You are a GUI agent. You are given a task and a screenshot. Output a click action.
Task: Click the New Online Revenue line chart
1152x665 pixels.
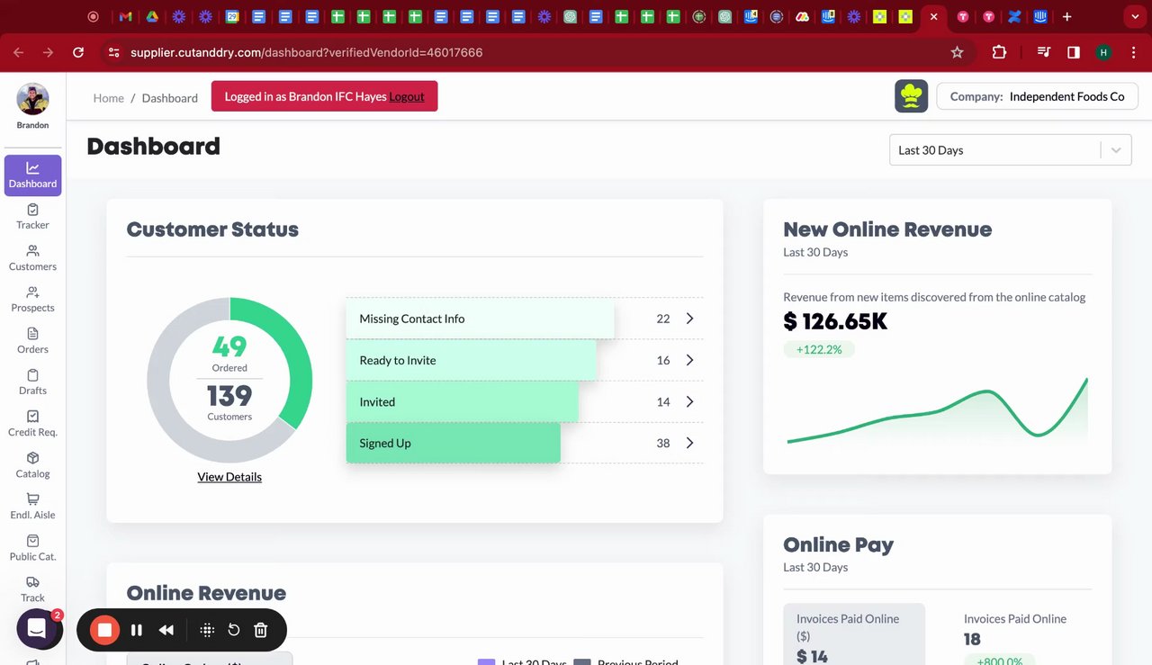937,410
